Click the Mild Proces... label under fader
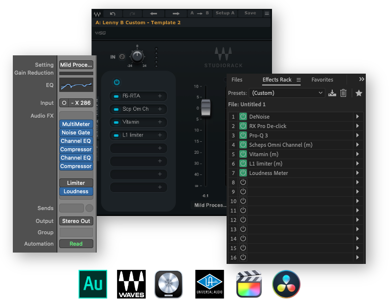The width and height of the screenshot is (389, 300). 210,205
